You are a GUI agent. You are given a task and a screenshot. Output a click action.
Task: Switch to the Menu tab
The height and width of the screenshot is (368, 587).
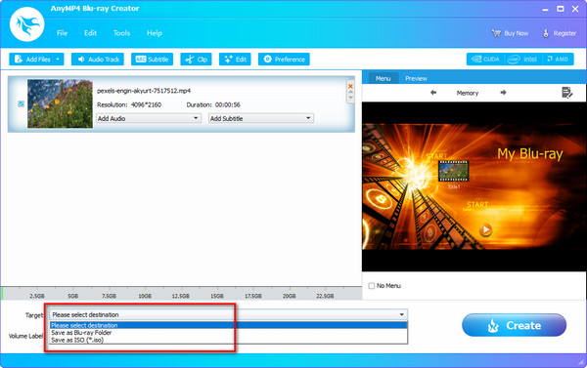[383, 78]
